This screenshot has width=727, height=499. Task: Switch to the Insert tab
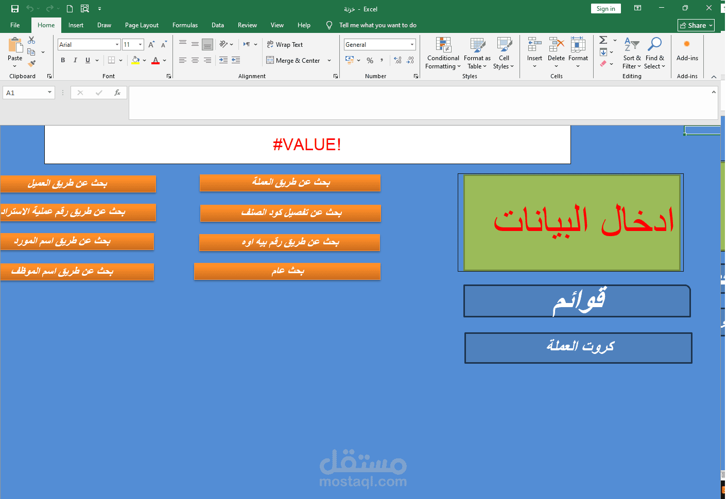[x=76, y=25]
